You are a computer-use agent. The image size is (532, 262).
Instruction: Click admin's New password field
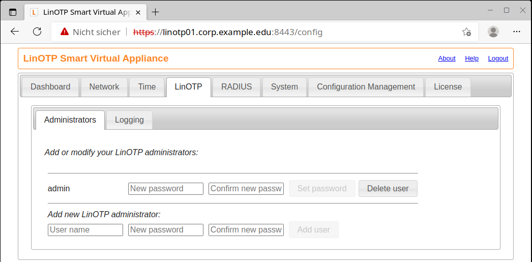pyautogui.click(x=166, y=189)
